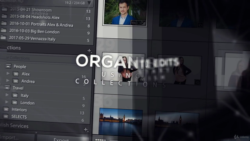Screen dimensions: 250x141
Task: Click the Headshots Alex folder icon
Action: click(x=4, y=16)
